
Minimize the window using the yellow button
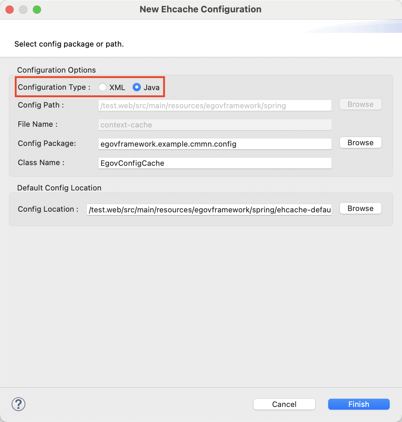click(23, 10)
